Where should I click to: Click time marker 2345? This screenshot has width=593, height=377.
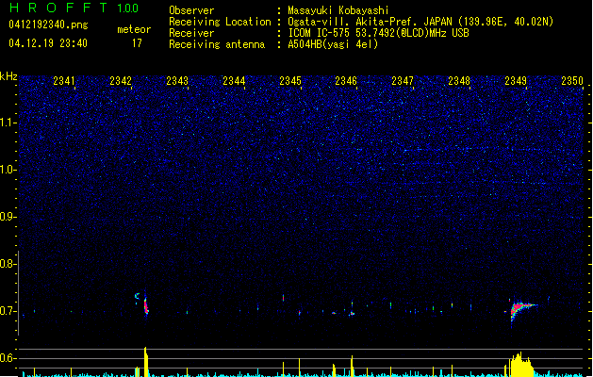tap(290, 81)
